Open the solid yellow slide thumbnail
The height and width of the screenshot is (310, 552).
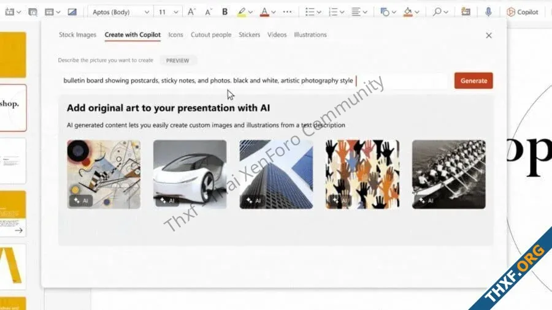(13, 55)
